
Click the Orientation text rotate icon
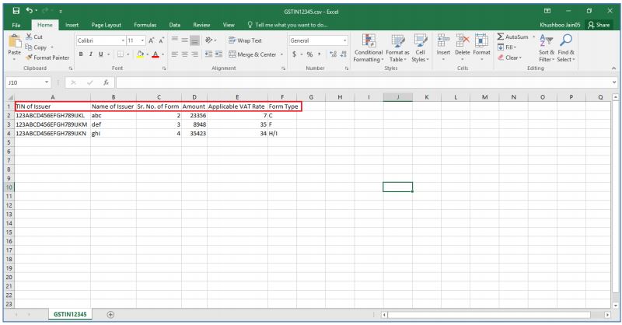[209, 40]
